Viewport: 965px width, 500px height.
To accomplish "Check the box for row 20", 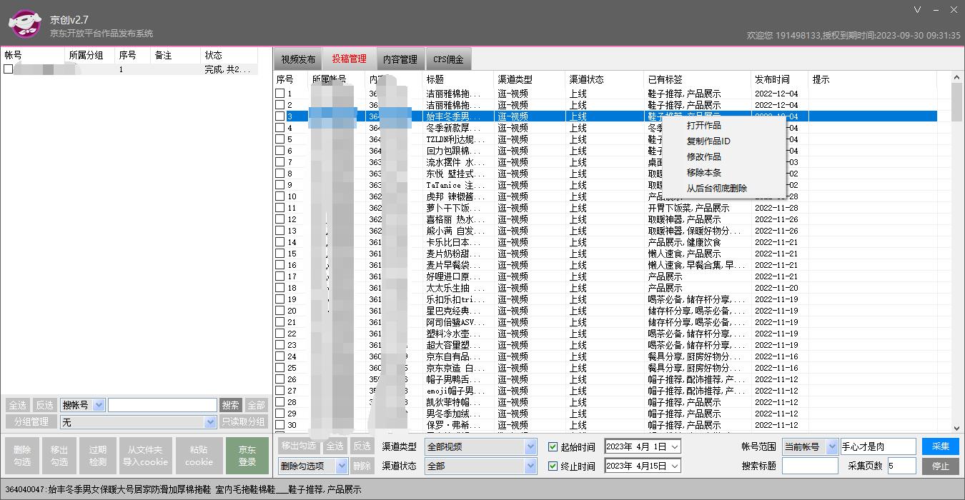I will (280, 311).
